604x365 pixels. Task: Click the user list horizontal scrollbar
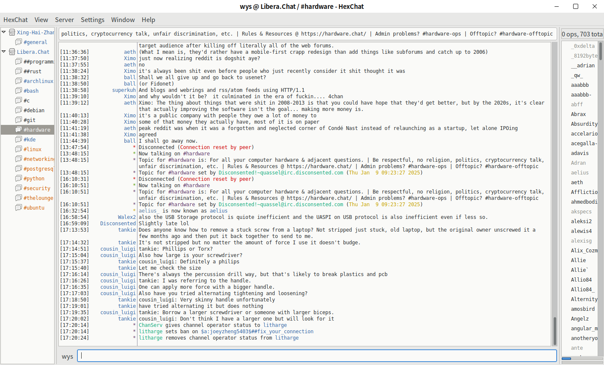click(x=582, y=359)
